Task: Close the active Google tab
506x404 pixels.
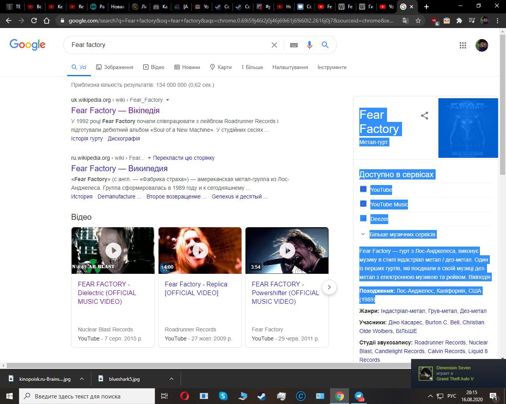Action: 412,7
